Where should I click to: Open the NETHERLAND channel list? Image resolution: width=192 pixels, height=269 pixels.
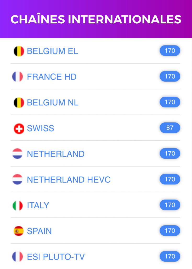pyautogui.click(x=56, y=154)
